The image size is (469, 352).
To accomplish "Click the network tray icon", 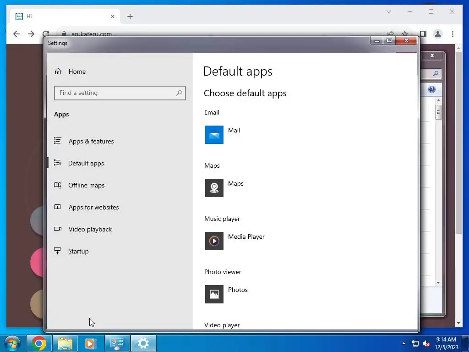I will (415, 343).
